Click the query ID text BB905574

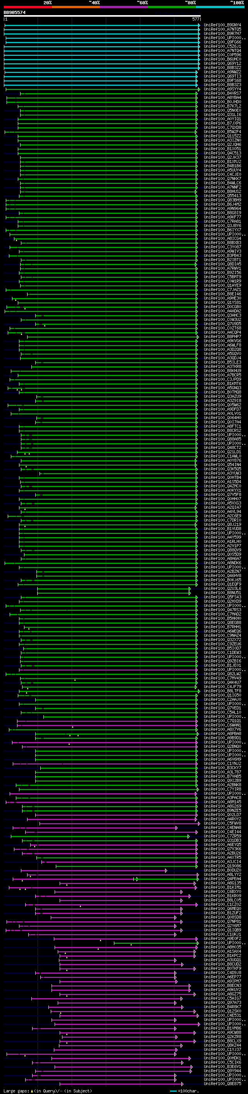[x=14, y=12]
